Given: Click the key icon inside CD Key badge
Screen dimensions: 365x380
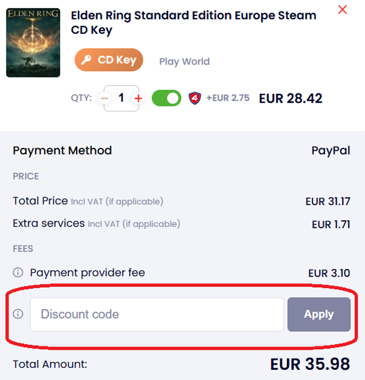Looking at the screenshot, I should [x=86, y=60].
